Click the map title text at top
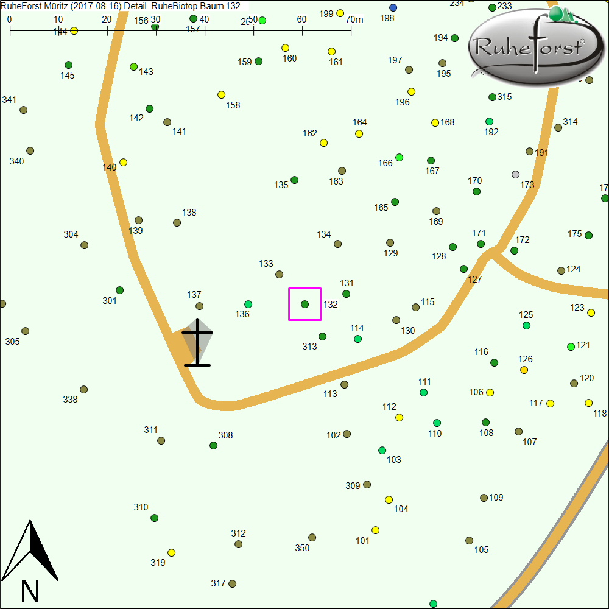Image resolution: width=609 pixels, height=609 pixels. pyautogui.click(x=121, y=5)
